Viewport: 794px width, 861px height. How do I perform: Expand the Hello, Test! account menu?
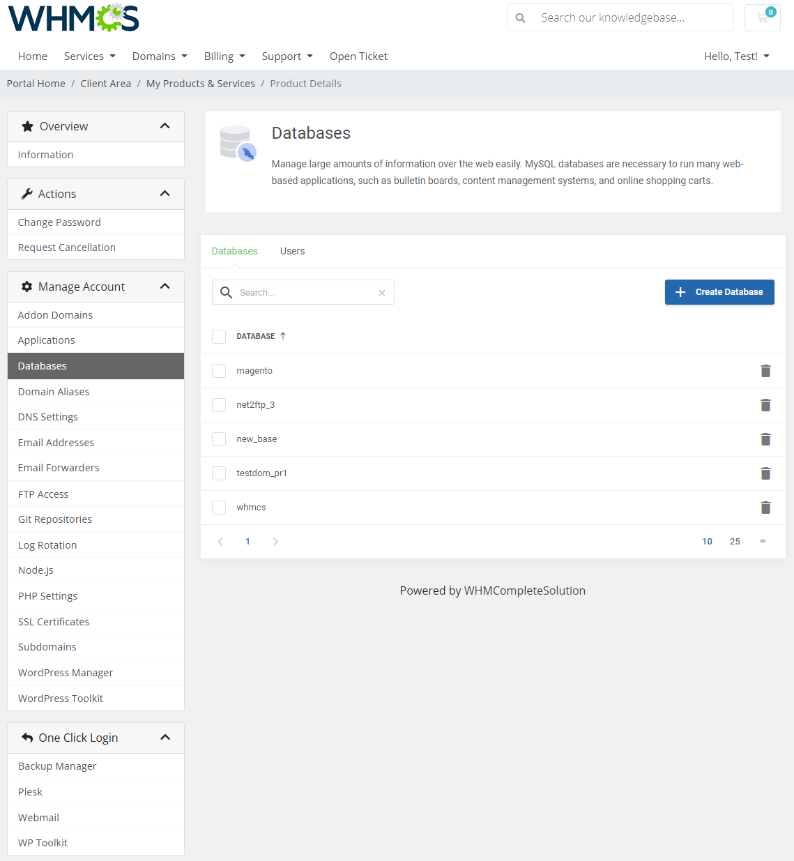(737, 56)
